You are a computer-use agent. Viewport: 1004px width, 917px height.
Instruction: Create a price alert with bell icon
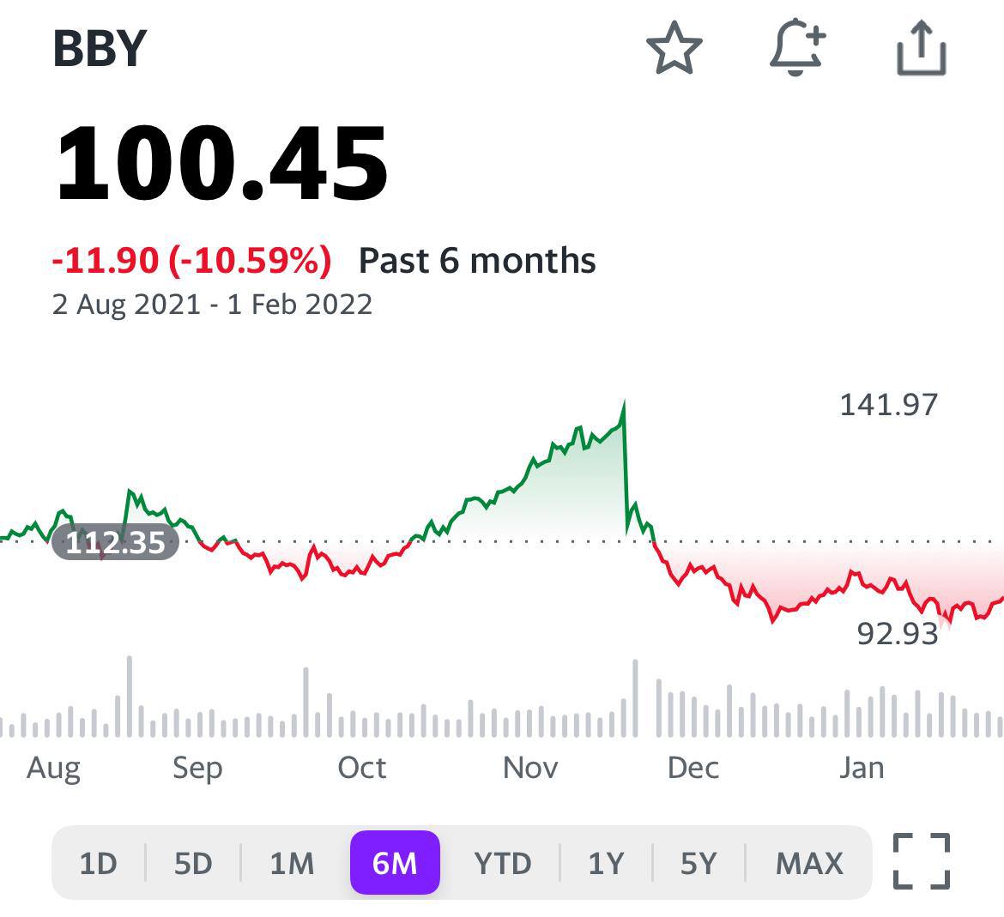(797, 49)
